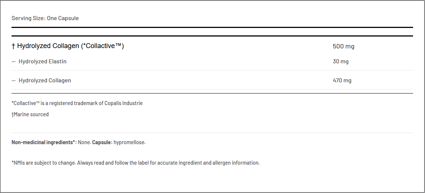Viewport: 425px width, 193px height.
Task: Click the One Capsule serving value
Action: [x=63, y=18]
